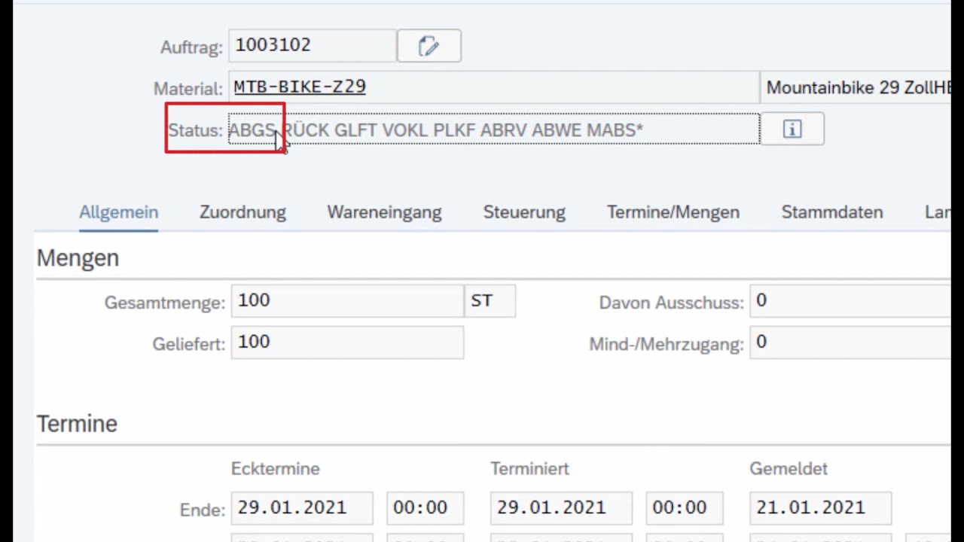Click the Mountainbike 29 Zoll description field
Screen dimensions: 964x542
point(856,87)
